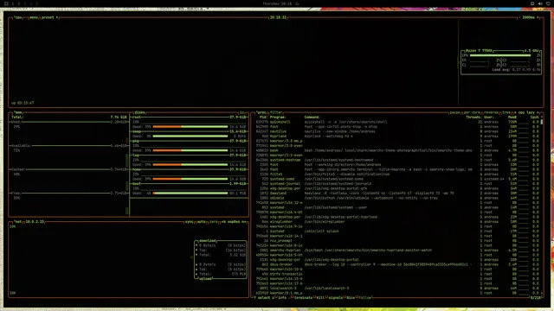Select the rcu_preempt process row

[x=397, y=241]
